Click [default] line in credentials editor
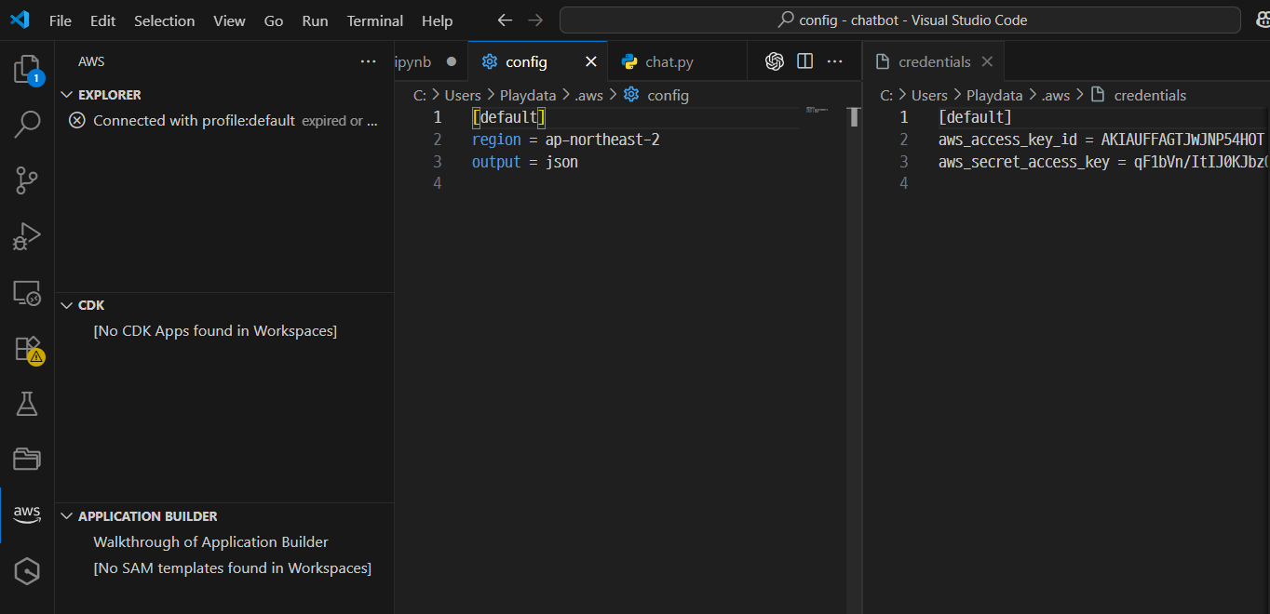Viewport: 1270px width, 614px height. [975, 117]
